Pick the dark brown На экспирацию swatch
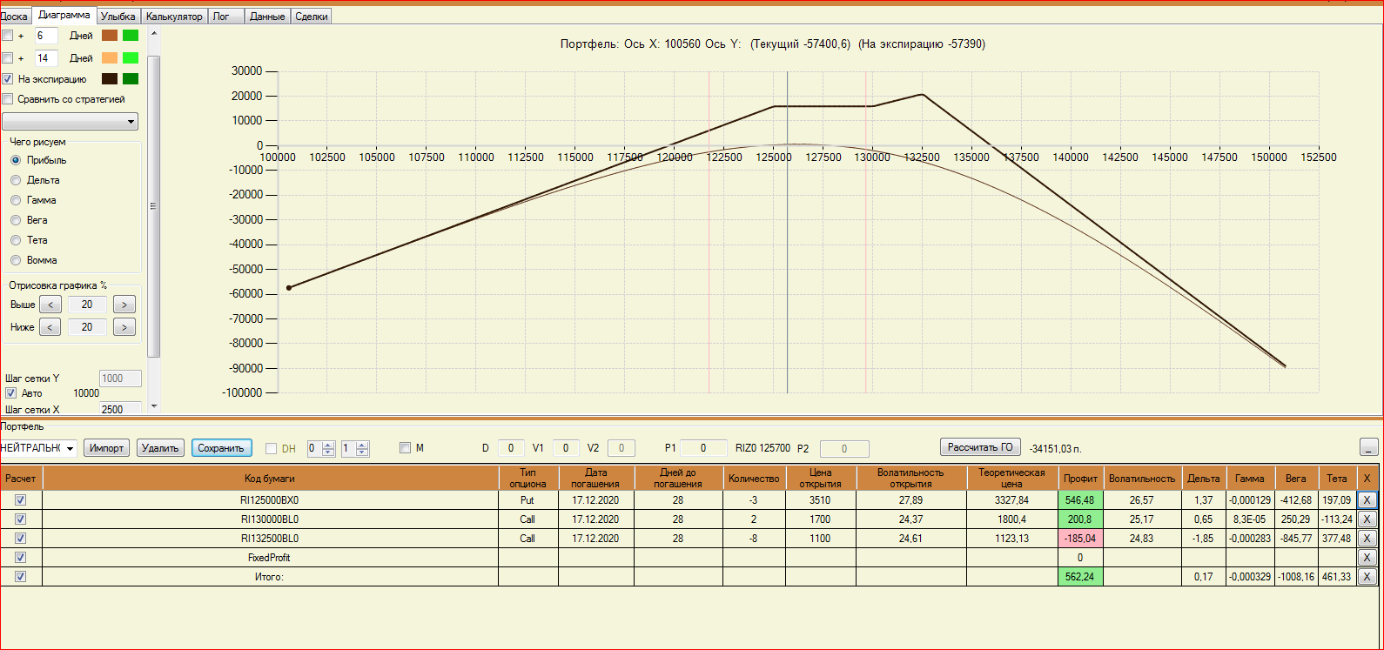1384x650 pixels. pos(110,79)
